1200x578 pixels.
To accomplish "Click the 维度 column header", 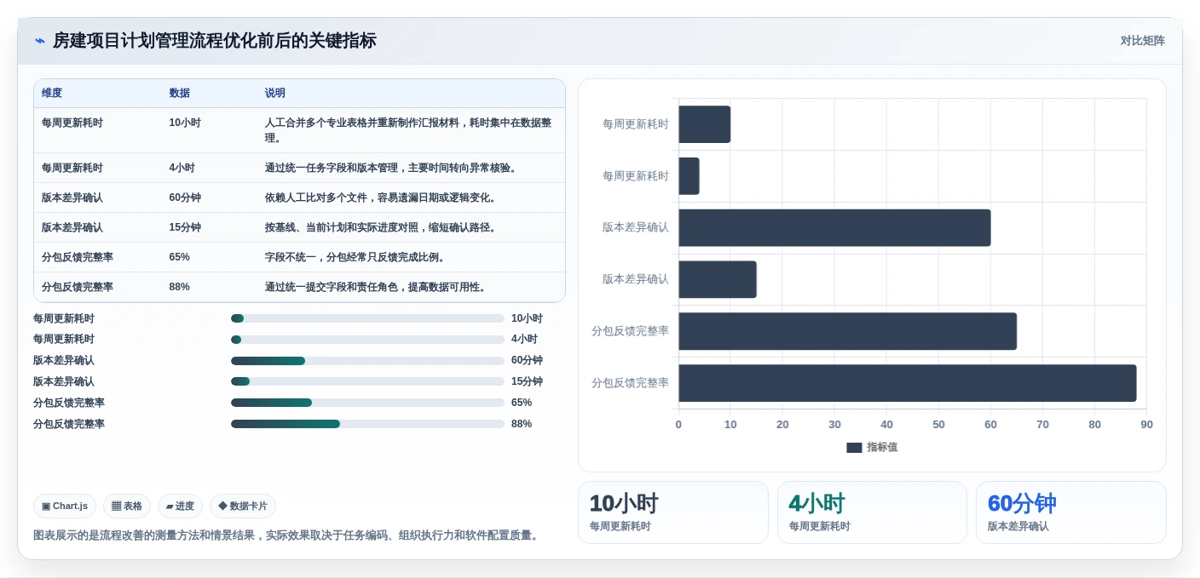I will click(52, 93).
